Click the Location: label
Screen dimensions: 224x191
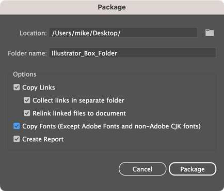33,33
